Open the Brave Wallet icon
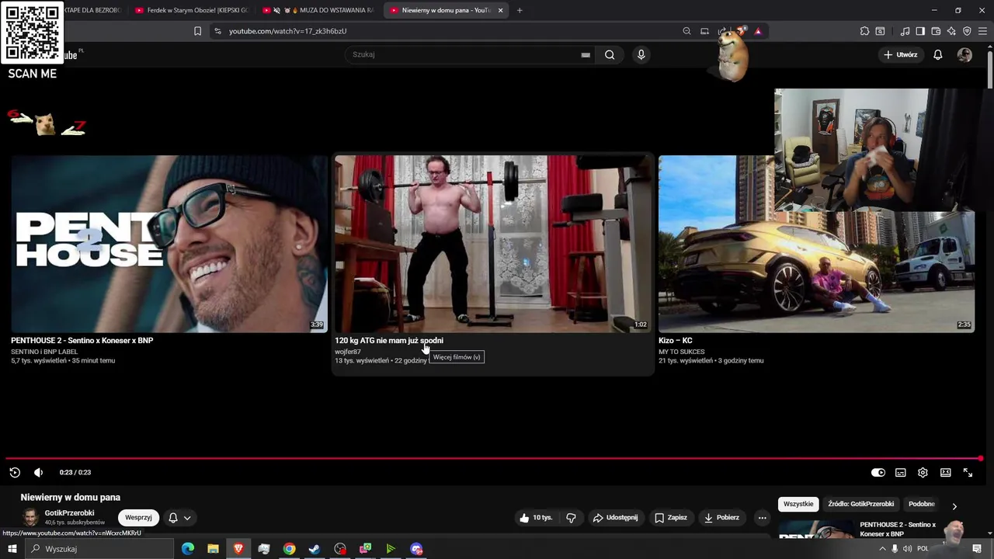This screenshot has width=994, height=559. tap(936, 31)
